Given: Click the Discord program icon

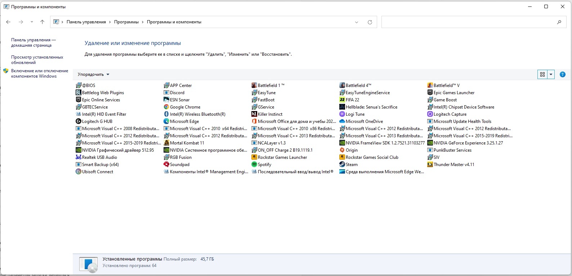Looking at the screenshot, I should point(166,93).
